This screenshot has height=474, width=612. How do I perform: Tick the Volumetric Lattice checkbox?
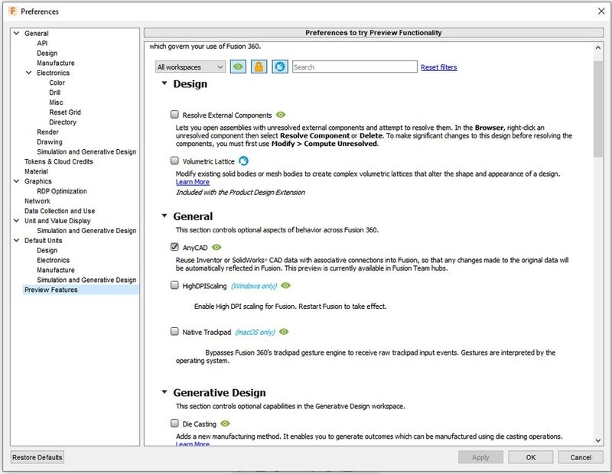click(174, 162)
